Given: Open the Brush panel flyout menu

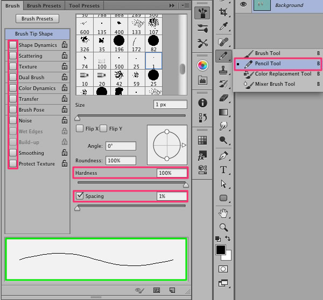Looking at the screenshot, I should 185,5.
